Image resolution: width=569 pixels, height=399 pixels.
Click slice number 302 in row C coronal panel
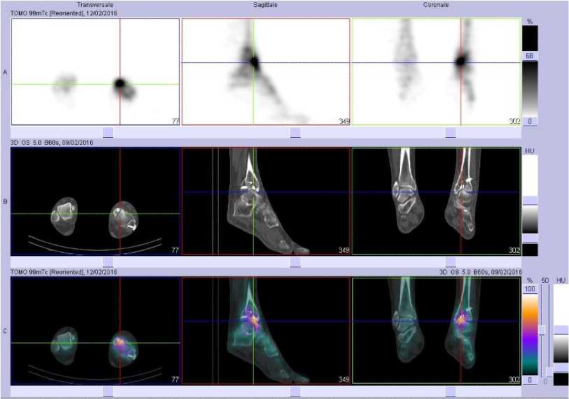click(x=514, y=379)
